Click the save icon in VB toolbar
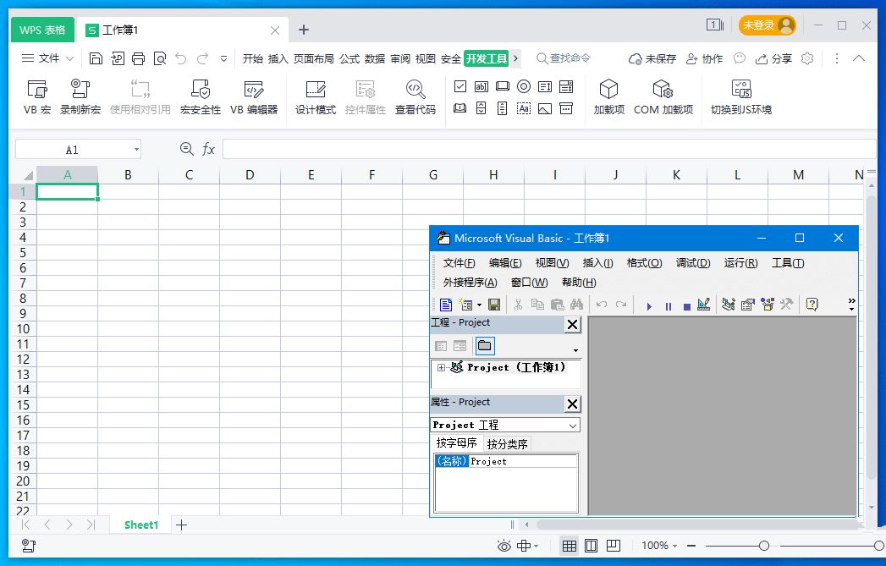 click(x=494, y=305)
